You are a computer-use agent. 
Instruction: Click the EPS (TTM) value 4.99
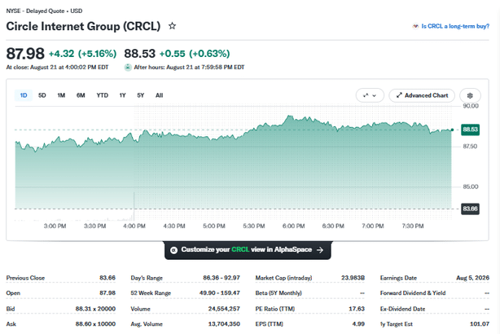[358, 324]
